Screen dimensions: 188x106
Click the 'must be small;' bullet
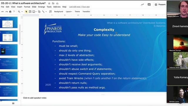pos(68,46)
